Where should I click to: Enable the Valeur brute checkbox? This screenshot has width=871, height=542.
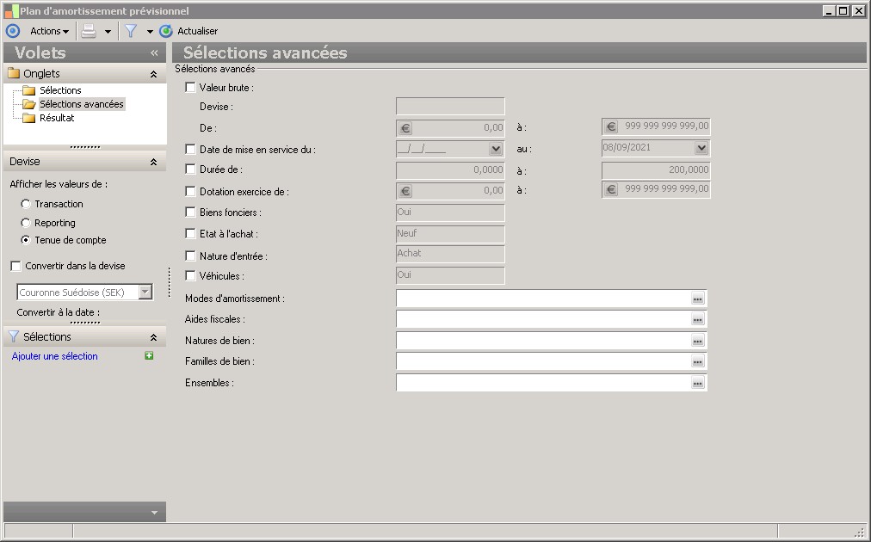[190, 87]
